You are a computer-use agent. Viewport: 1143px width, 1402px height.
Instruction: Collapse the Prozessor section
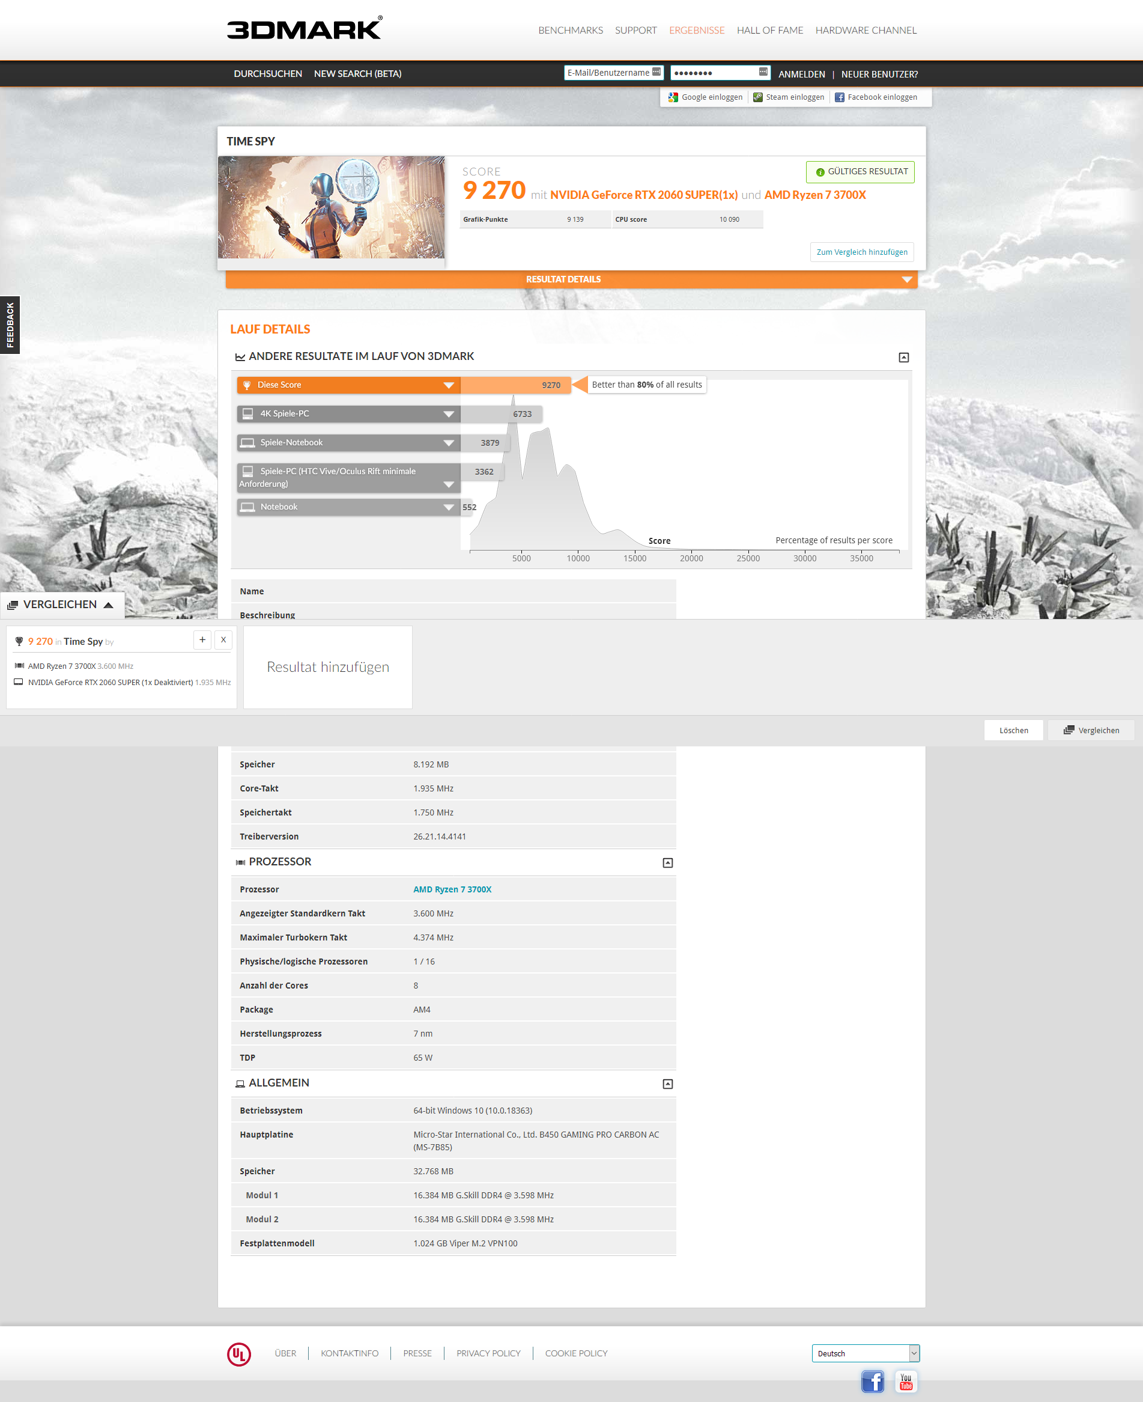click(668, 862)
